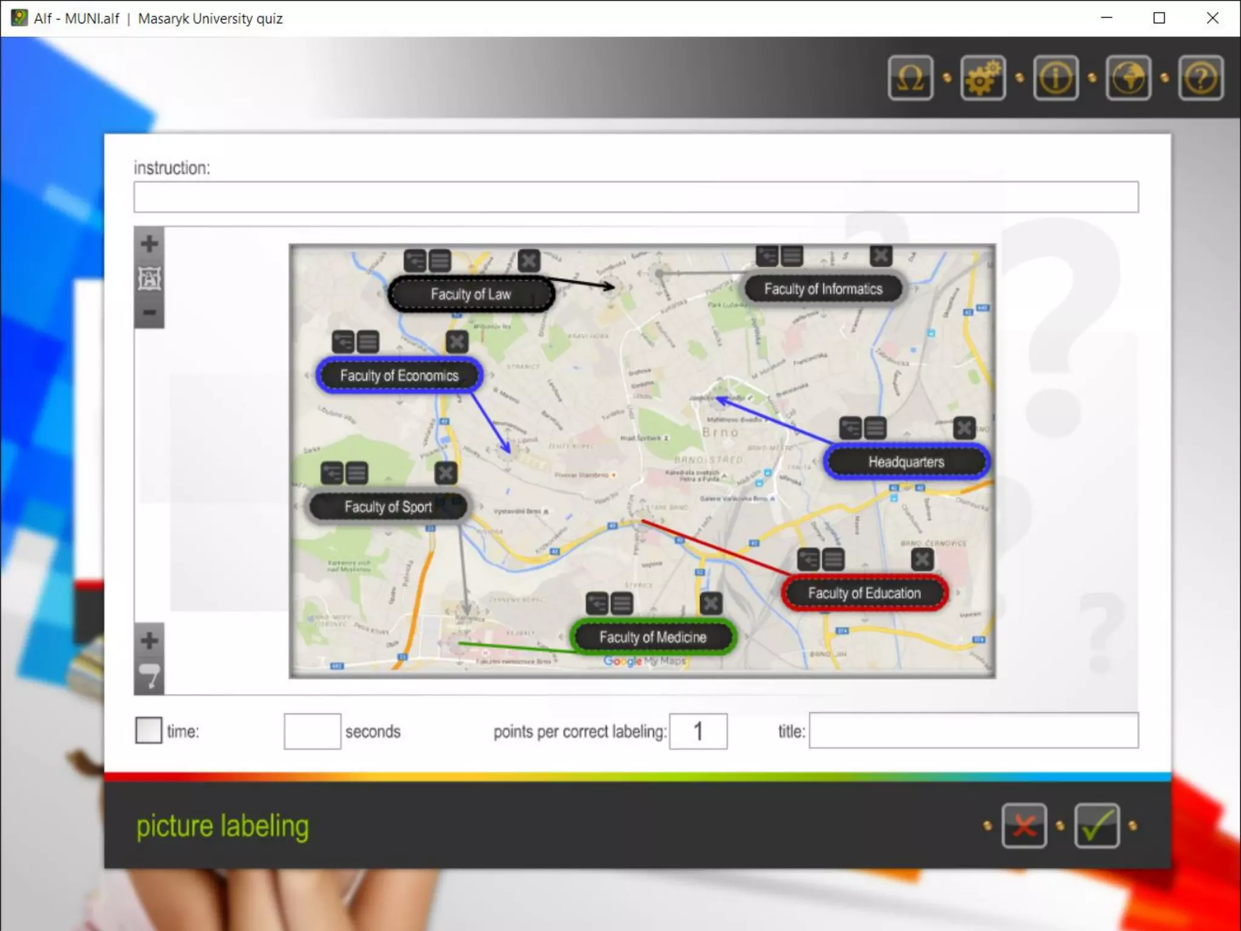Click into the instruction text field
The width and height of the screenshot is (1241, 931).
[636, 197]
